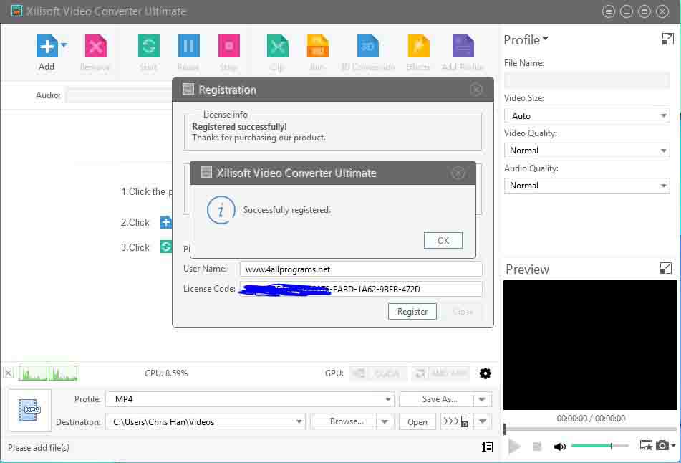Click the Add Profile toolbar icon

tap(463, 46)
